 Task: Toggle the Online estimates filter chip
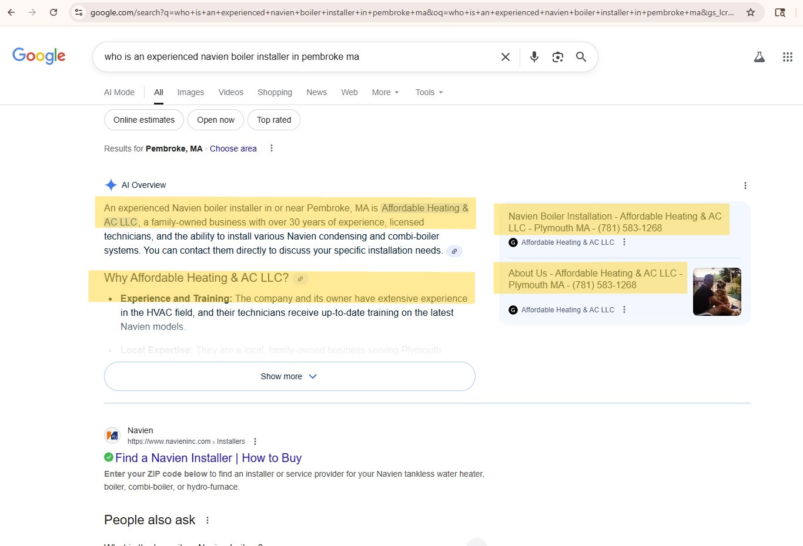pos(144,120)
